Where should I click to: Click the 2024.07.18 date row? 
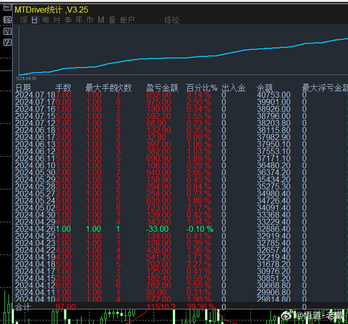pos(35,95)
